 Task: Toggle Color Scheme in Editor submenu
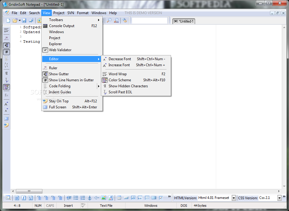coord(136,80)
